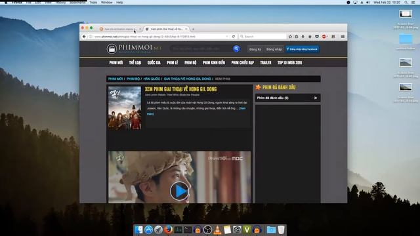
Task: Open Firefox hamburger menu
Action: coord(343,37)
